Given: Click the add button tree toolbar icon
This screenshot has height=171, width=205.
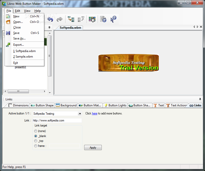Looking at the screenshot, I should tap(71, 19).
